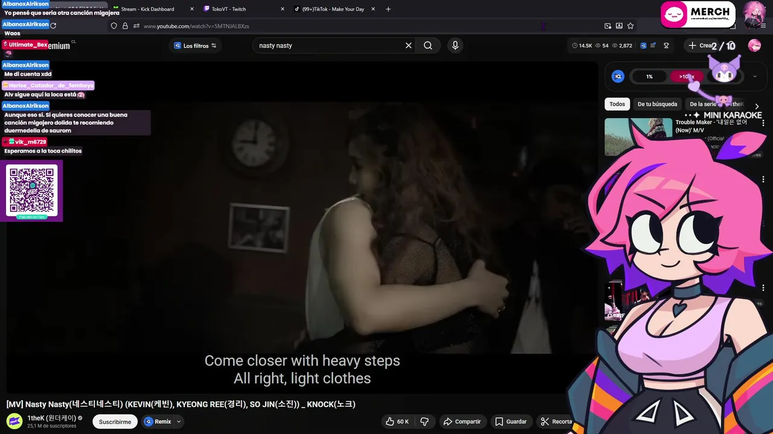This screenshot has width=773, height=434.
Task: Open more options for Trouble Maker video
Action: coord(763,123)
